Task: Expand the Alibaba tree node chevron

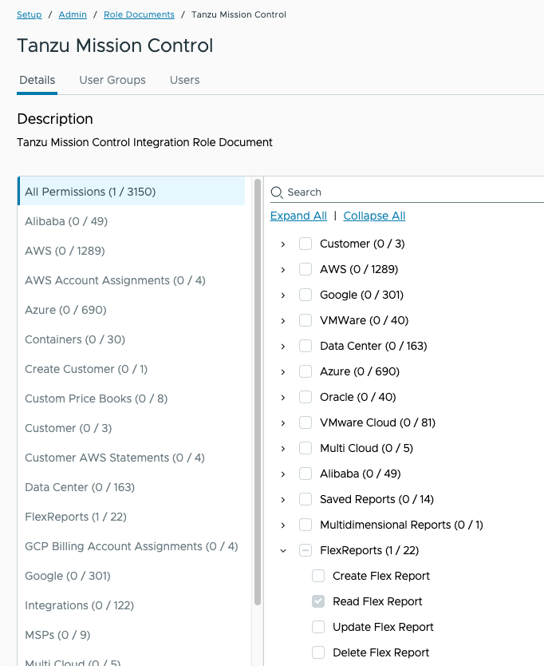Action: pos(283,474)
